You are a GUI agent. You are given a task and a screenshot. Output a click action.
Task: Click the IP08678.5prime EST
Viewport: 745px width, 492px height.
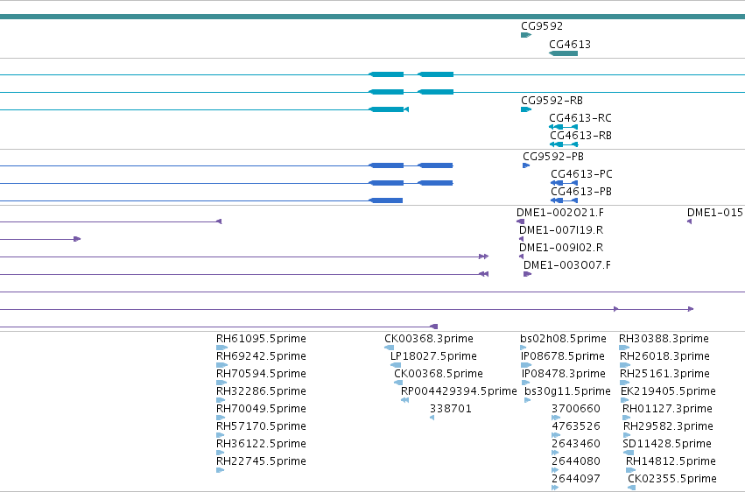pos(526,365)
